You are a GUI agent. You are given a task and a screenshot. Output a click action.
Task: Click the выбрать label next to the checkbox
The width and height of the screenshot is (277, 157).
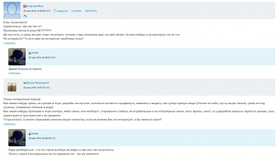click(x=62, y=11)
